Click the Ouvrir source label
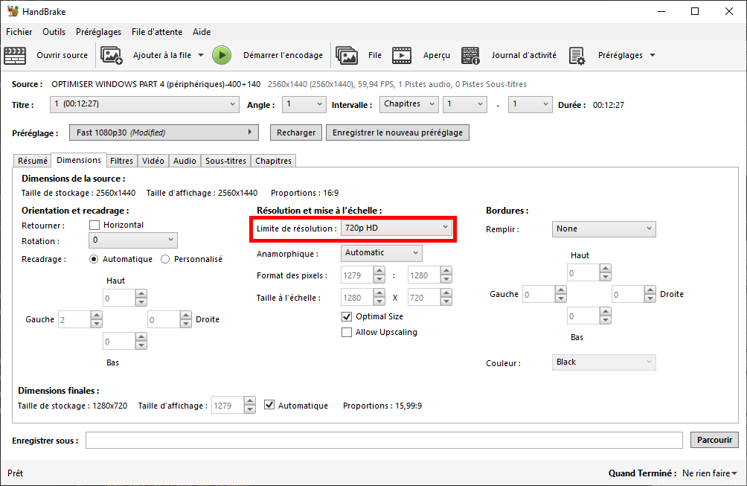747x486 pixels. (x=62, y=55)
